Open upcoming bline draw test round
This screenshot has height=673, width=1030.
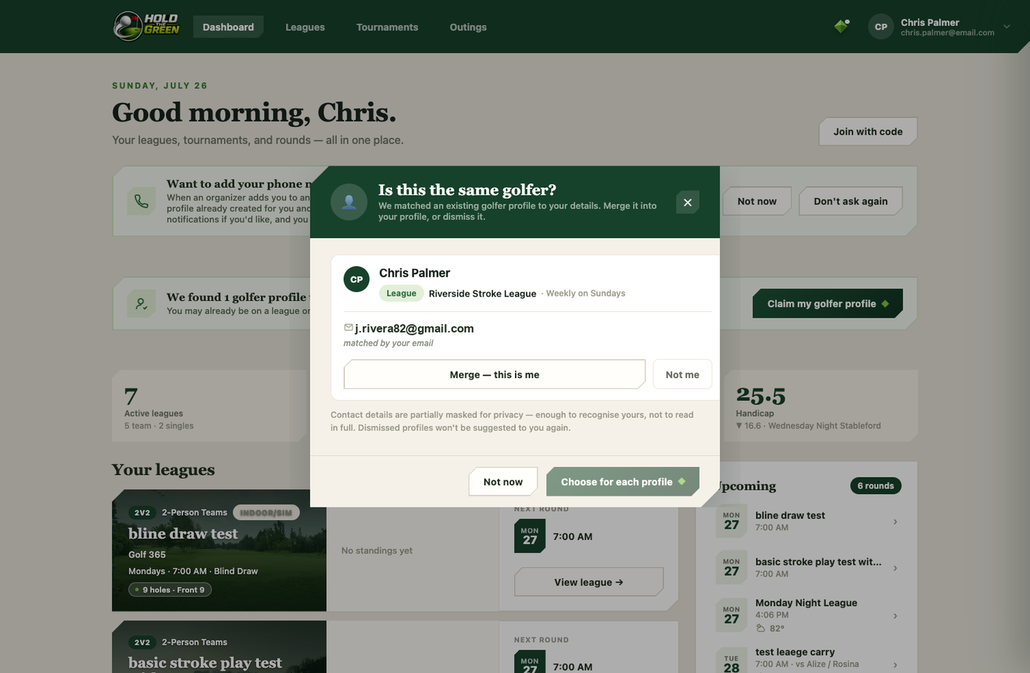click(x=806, y=521)
